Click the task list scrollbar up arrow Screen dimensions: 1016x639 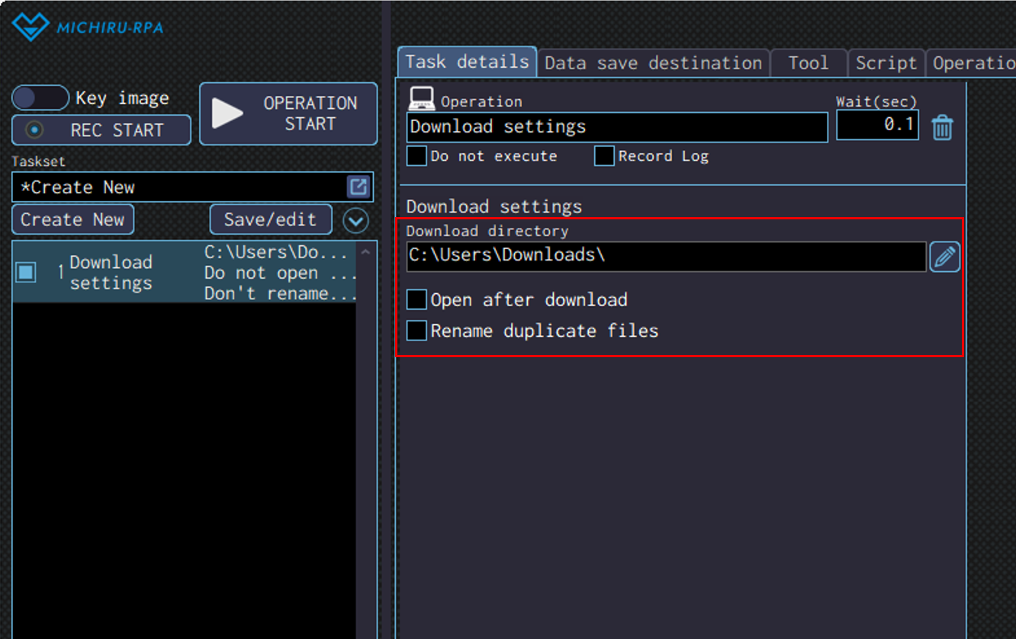click(x=366, y=252)
